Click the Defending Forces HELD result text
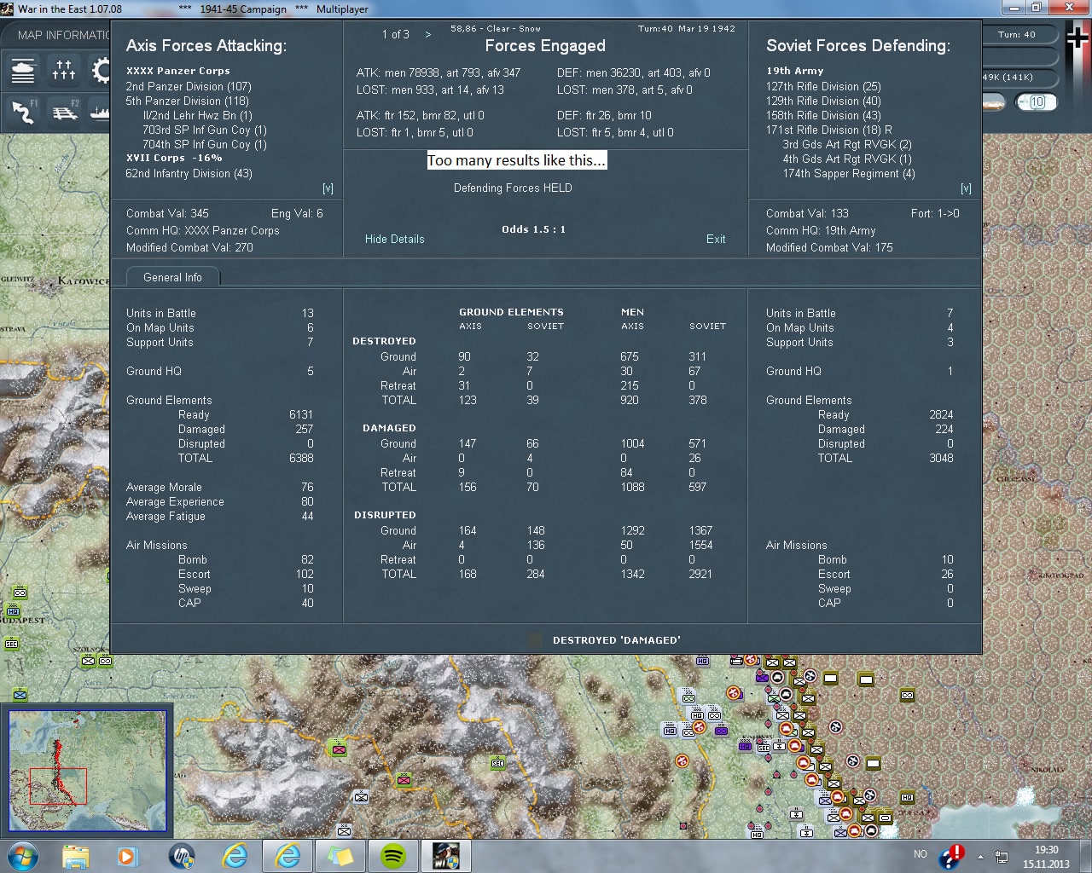Viewport: 1092px width, 873px height. click(x=513, y=188)
